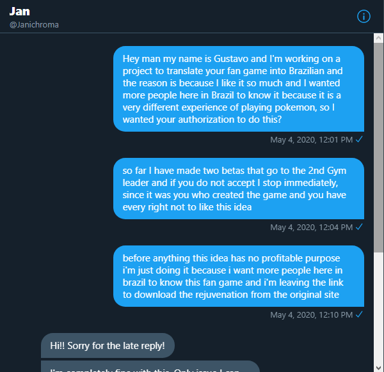Select the message about two betas
Viewport: 384px width, 372px height.
click(239, 189)
